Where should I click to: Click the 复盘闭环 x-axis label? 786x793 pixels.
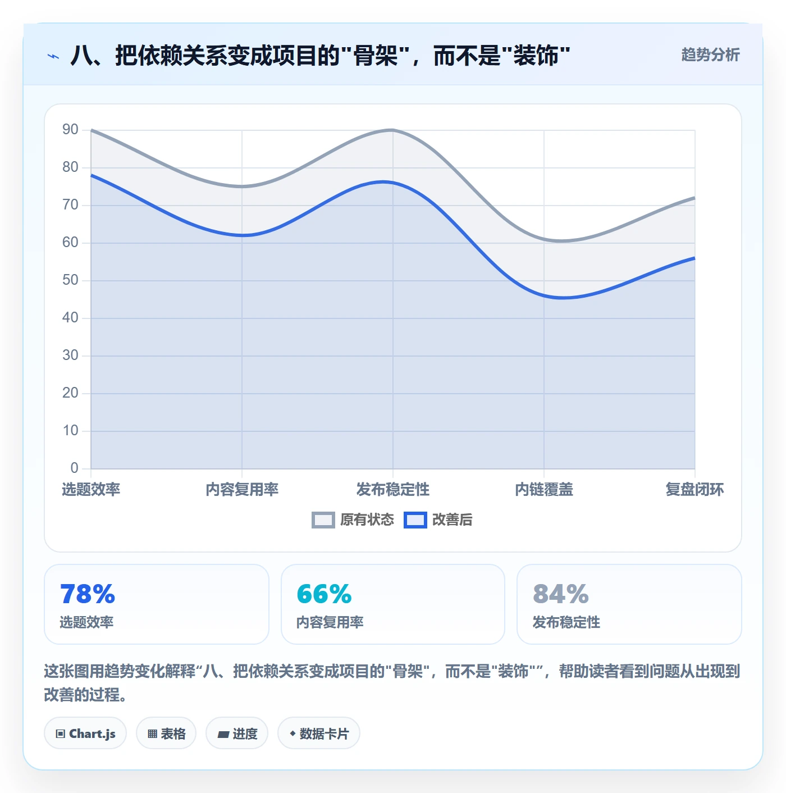coord(694,490)
